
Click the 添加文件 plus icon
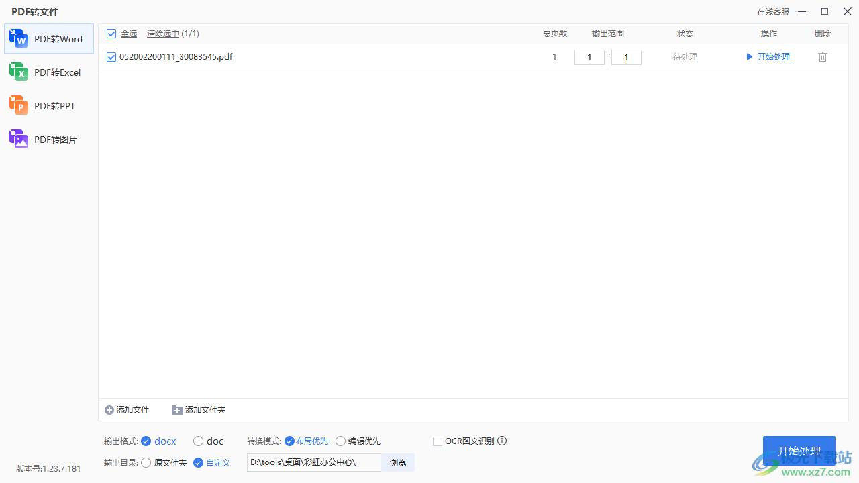[x=109, y=410]
